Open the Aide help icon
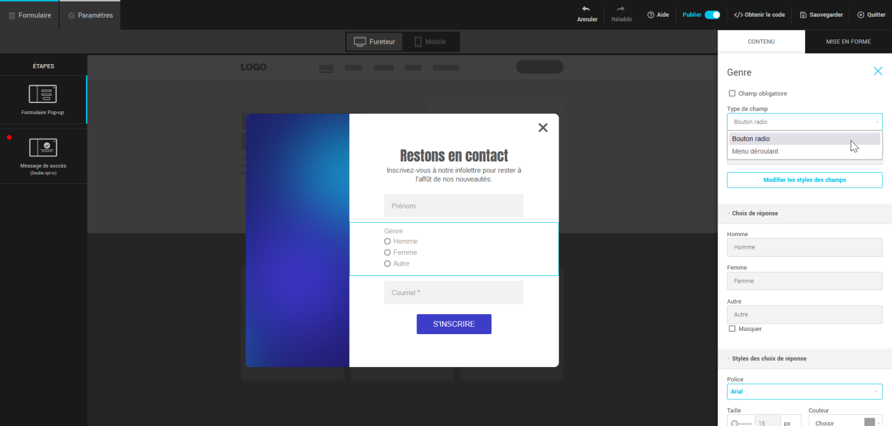The image size is (892, 426). point(651,15)
